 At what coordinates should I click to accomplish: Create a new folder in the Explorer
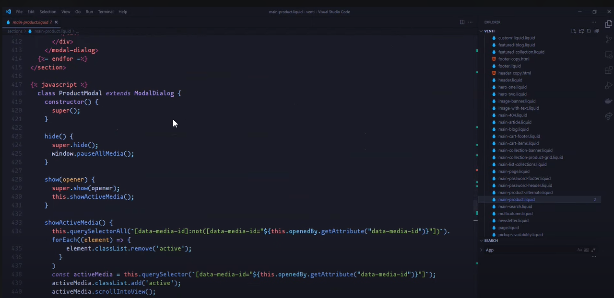pos(581,30)
